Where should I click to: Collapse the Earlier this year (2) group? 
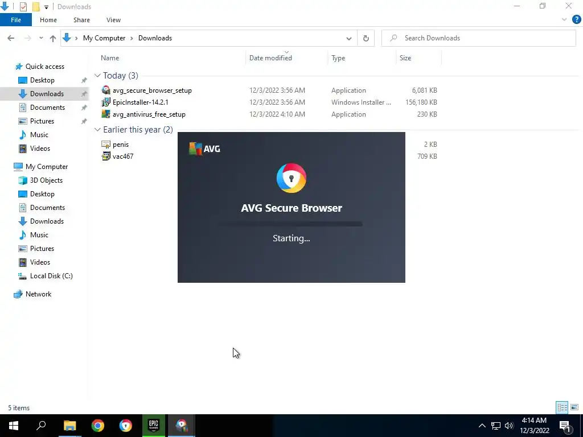97,130
